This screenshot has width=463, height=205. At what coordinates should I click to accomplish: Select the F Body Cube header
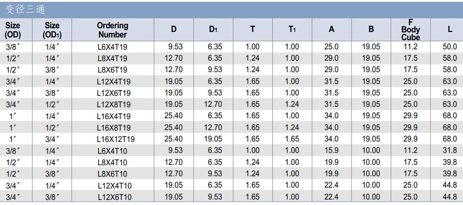coord(410,30)
